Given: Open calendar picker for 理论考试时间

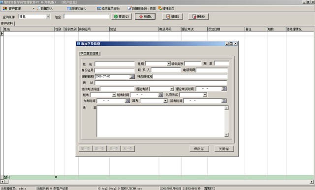Looking at the screenshot, I should click(224, 89).
